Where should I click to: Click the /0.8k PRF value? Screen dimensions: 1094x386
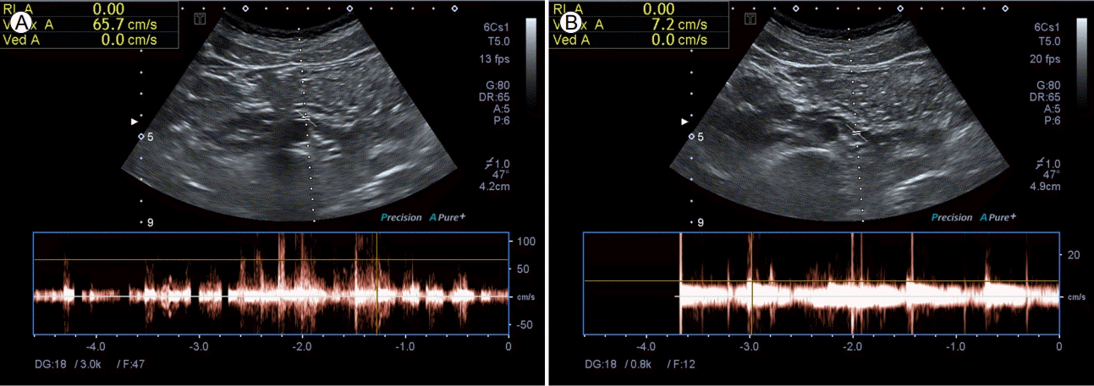[x=636, y=362]
